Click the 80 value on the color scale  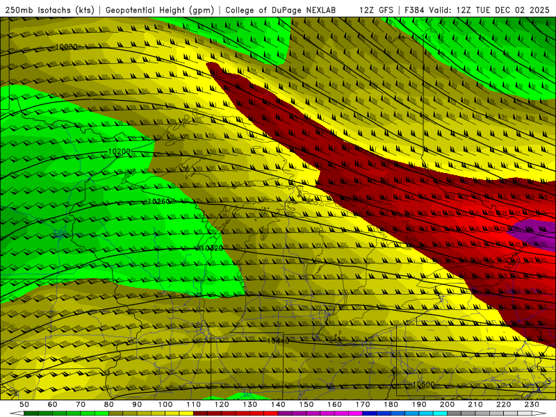click(109, 404)
